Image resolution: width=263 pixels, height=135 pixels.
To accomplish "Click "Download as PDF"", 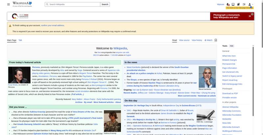I will pyautogui.click(x=230, y=93).
